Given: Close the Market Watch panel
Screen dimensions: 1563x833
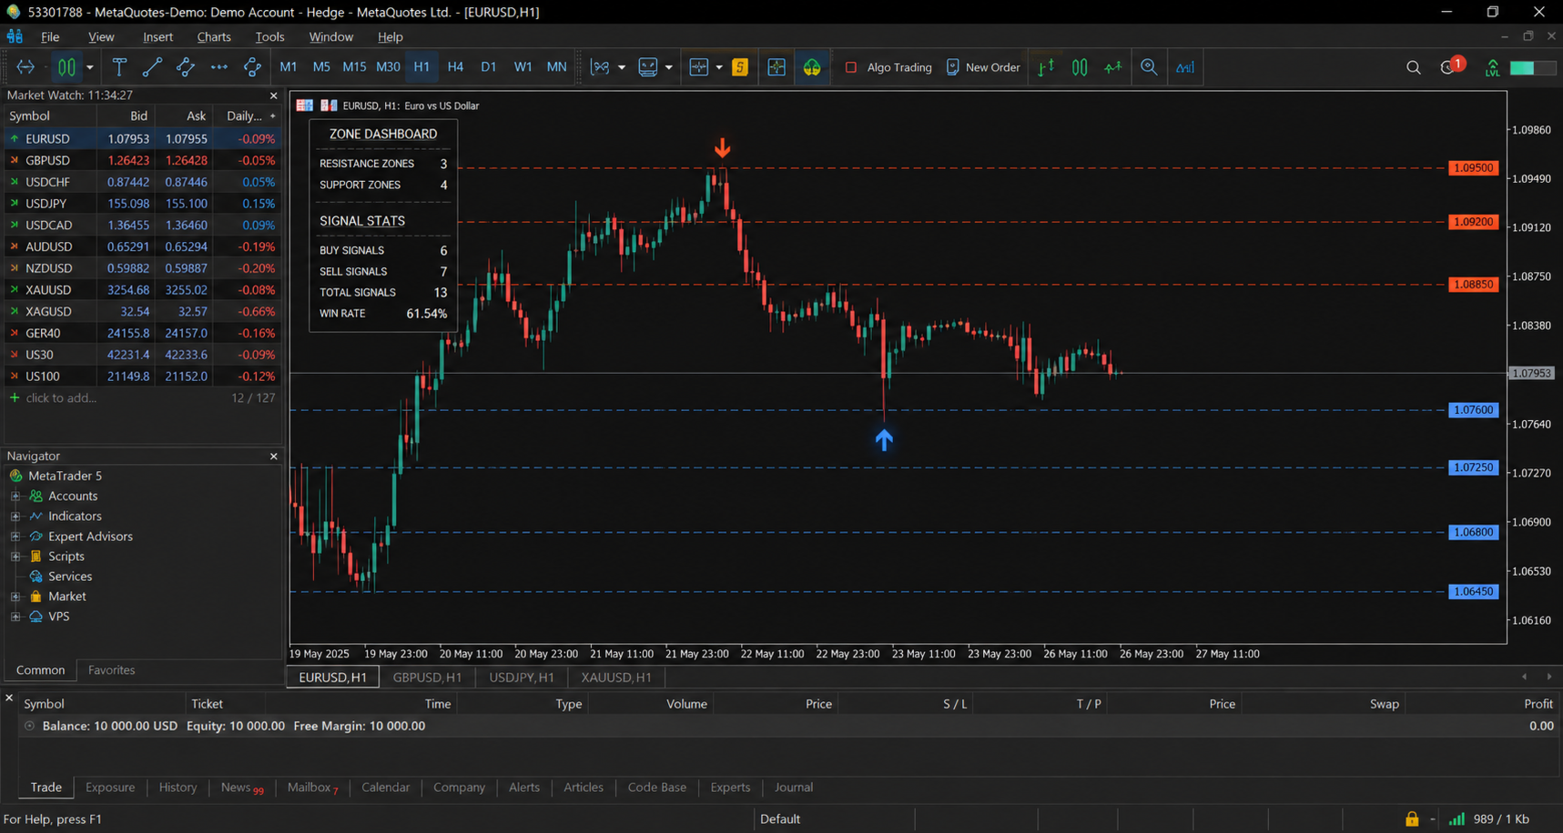Looking at the screenshot, I should (273, 95).
